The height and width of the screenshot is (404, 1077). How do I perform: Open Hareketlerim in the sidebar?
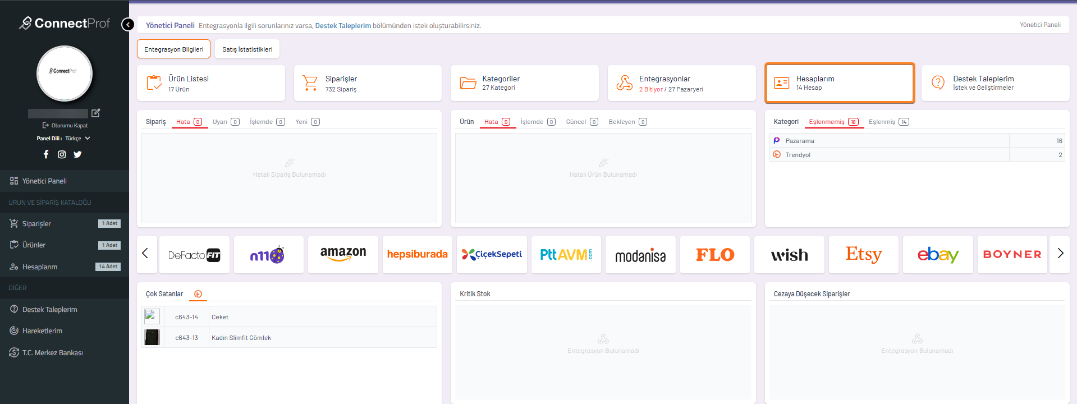click(65, 331)
